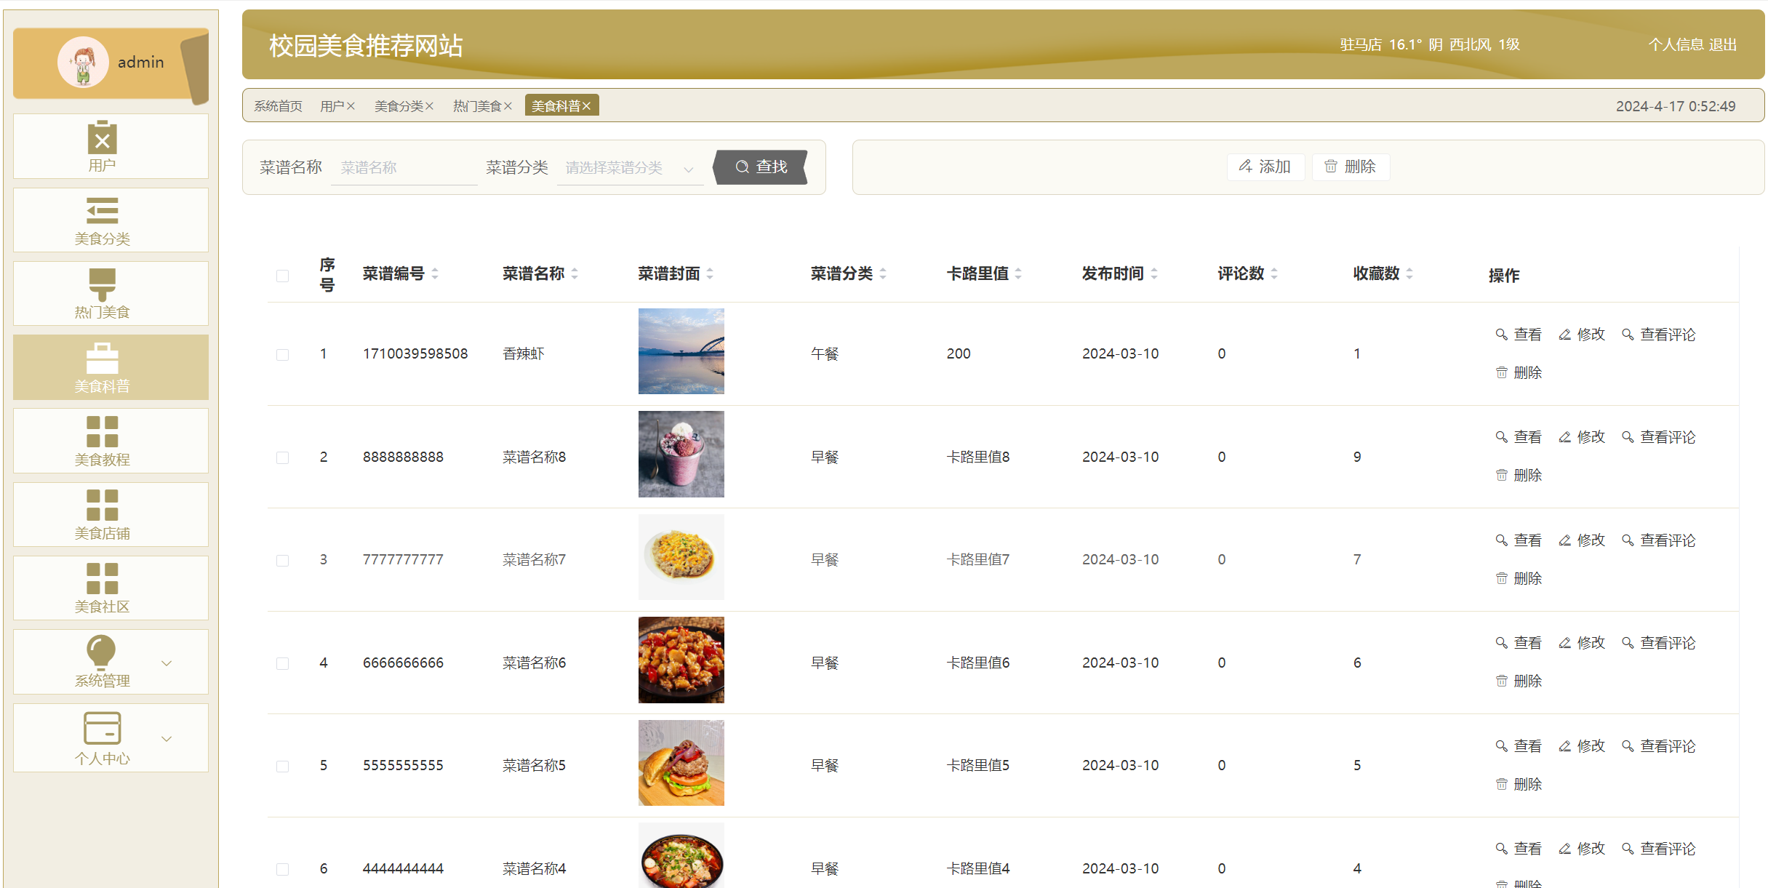1768x888 pixels.
Task: View comments for 菜谱名称6 row
Action: coord(1659,643)
